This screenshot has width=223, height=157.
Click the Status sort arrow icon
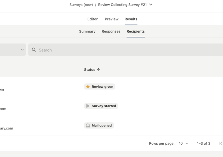[99, 69]
